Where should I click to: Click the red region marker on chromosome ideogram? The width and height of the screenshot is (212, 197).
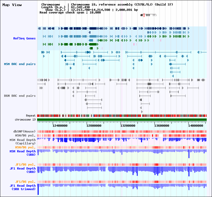(x=144, y=15)
